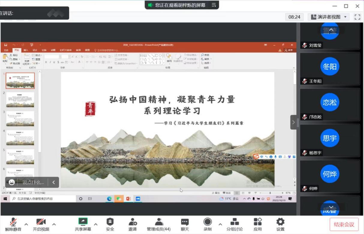This screenshot has width=364, height=234.
Task: Open meeting Settings gear
Action: tap(280, 224)
